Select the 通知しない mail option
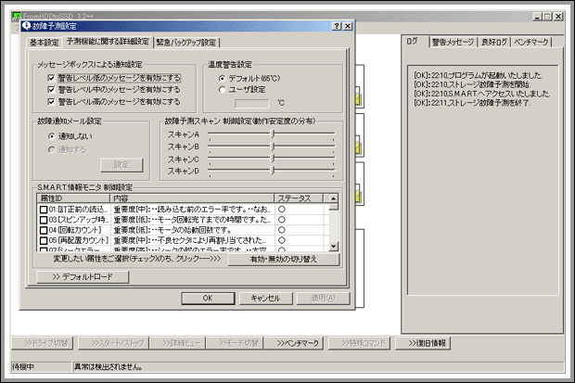 point(51,136)
